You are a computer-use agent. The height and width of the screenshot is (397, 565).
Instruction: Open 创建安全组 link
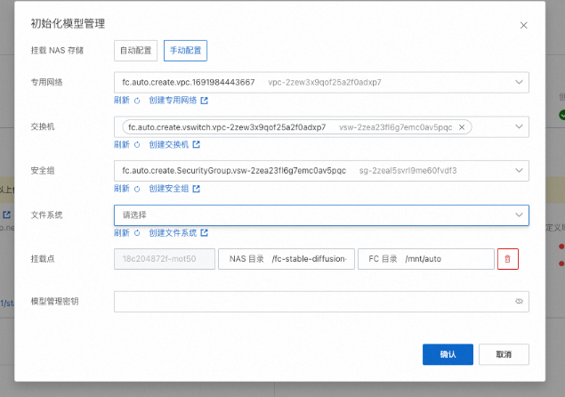(169, 189)
